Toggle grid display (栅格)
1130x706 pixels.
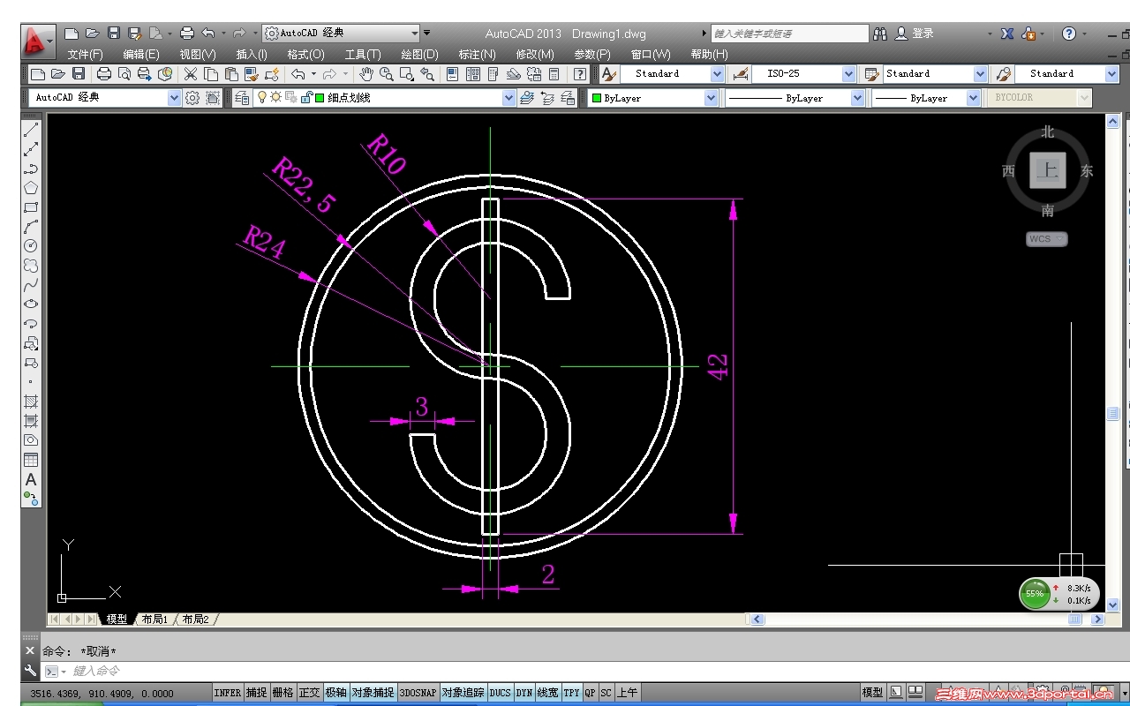coord(282,693)
